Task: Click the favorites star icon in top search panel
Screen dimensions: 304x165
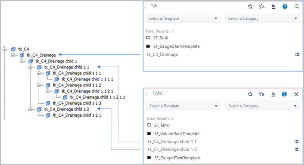Action: click(x=250, y=6)
